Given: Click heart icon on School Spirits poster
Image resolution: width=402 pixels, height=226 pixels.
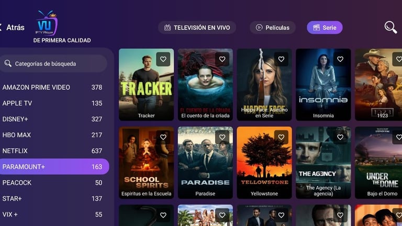Looking at the screenshot, I should [163, 137].
